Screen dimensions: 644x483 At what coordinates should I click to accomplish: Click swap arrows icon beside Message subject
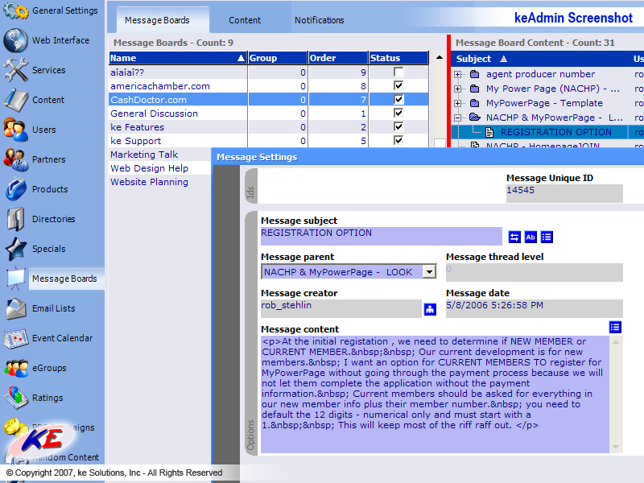(x=514, y=237)
